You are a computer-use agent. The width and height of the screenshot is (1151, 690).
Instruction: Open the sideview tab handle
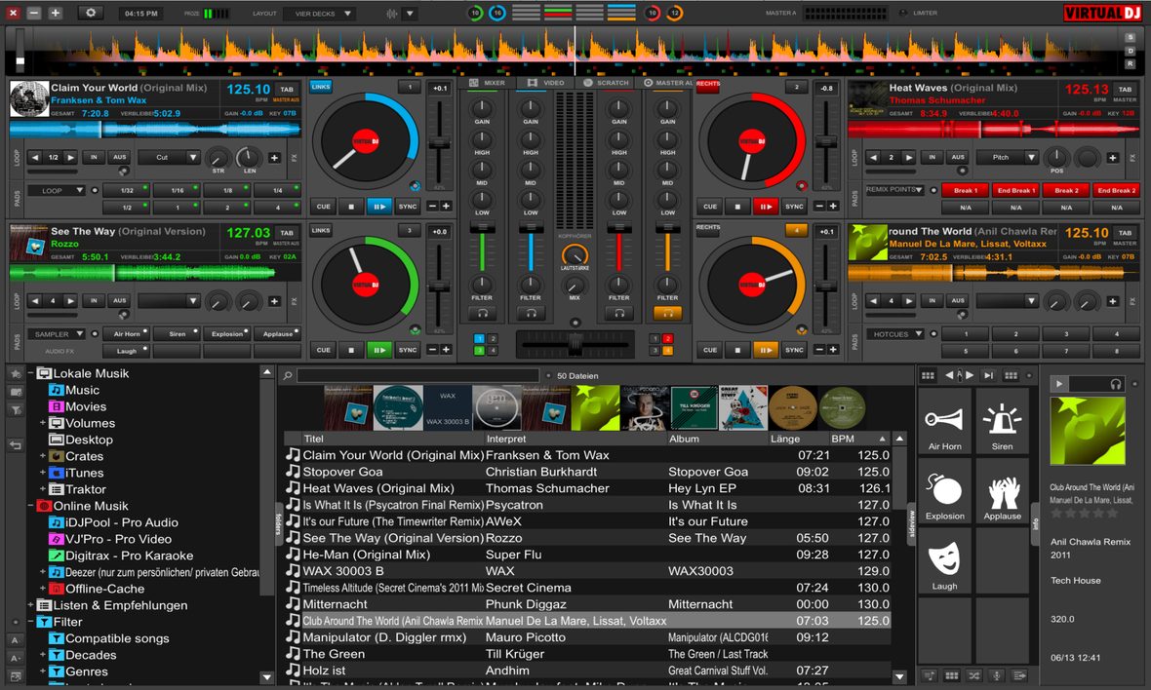point(912,524)
